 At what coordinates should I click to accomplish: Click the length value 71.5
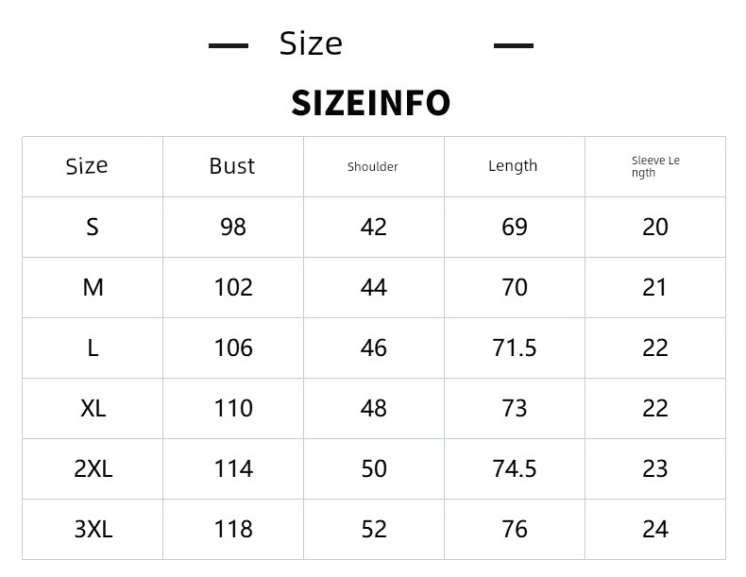515,348
